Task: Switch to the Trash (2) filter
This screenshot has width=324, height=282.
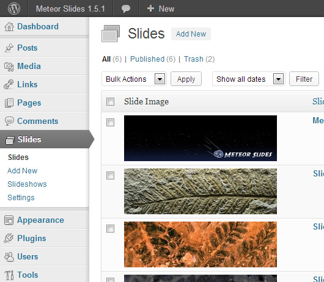Action: pyautogui.click(x=199, y=59)
